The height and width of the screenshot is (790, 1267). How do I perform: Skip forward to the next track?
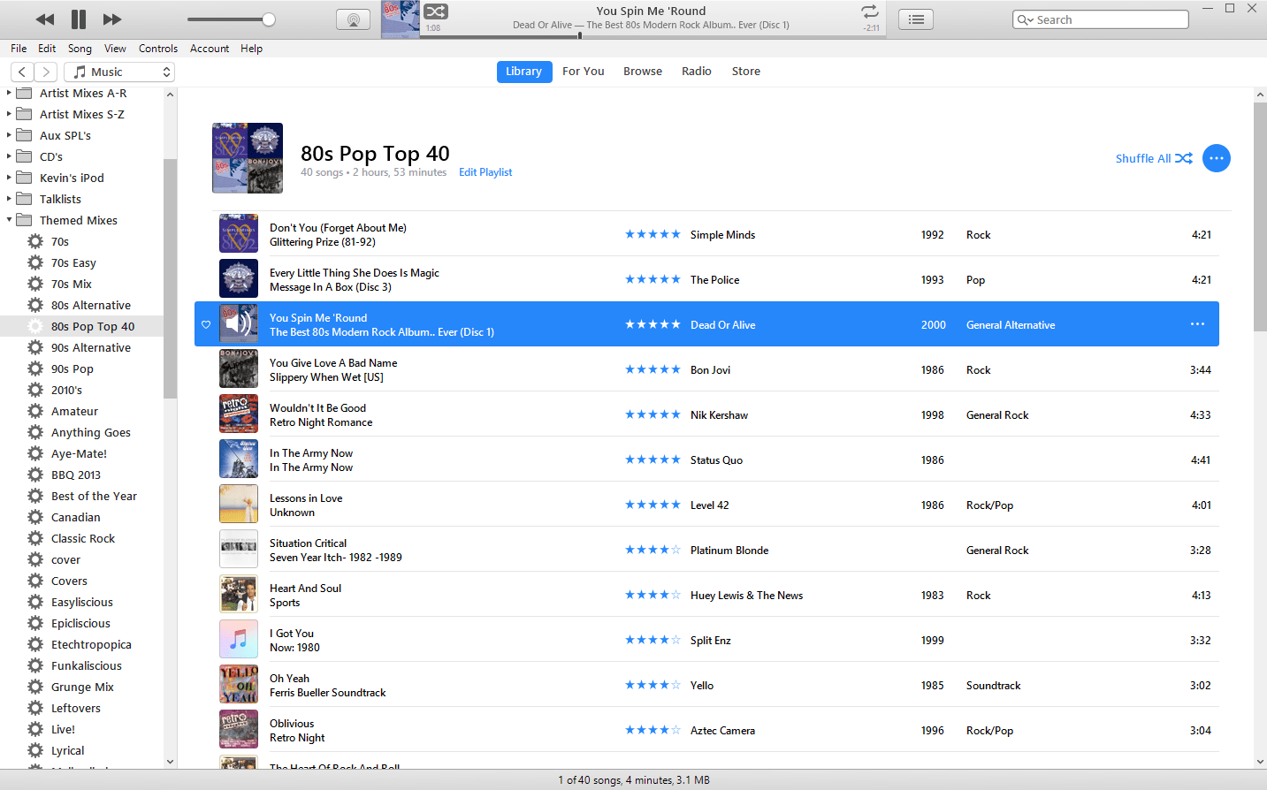(x=112, y=19)
